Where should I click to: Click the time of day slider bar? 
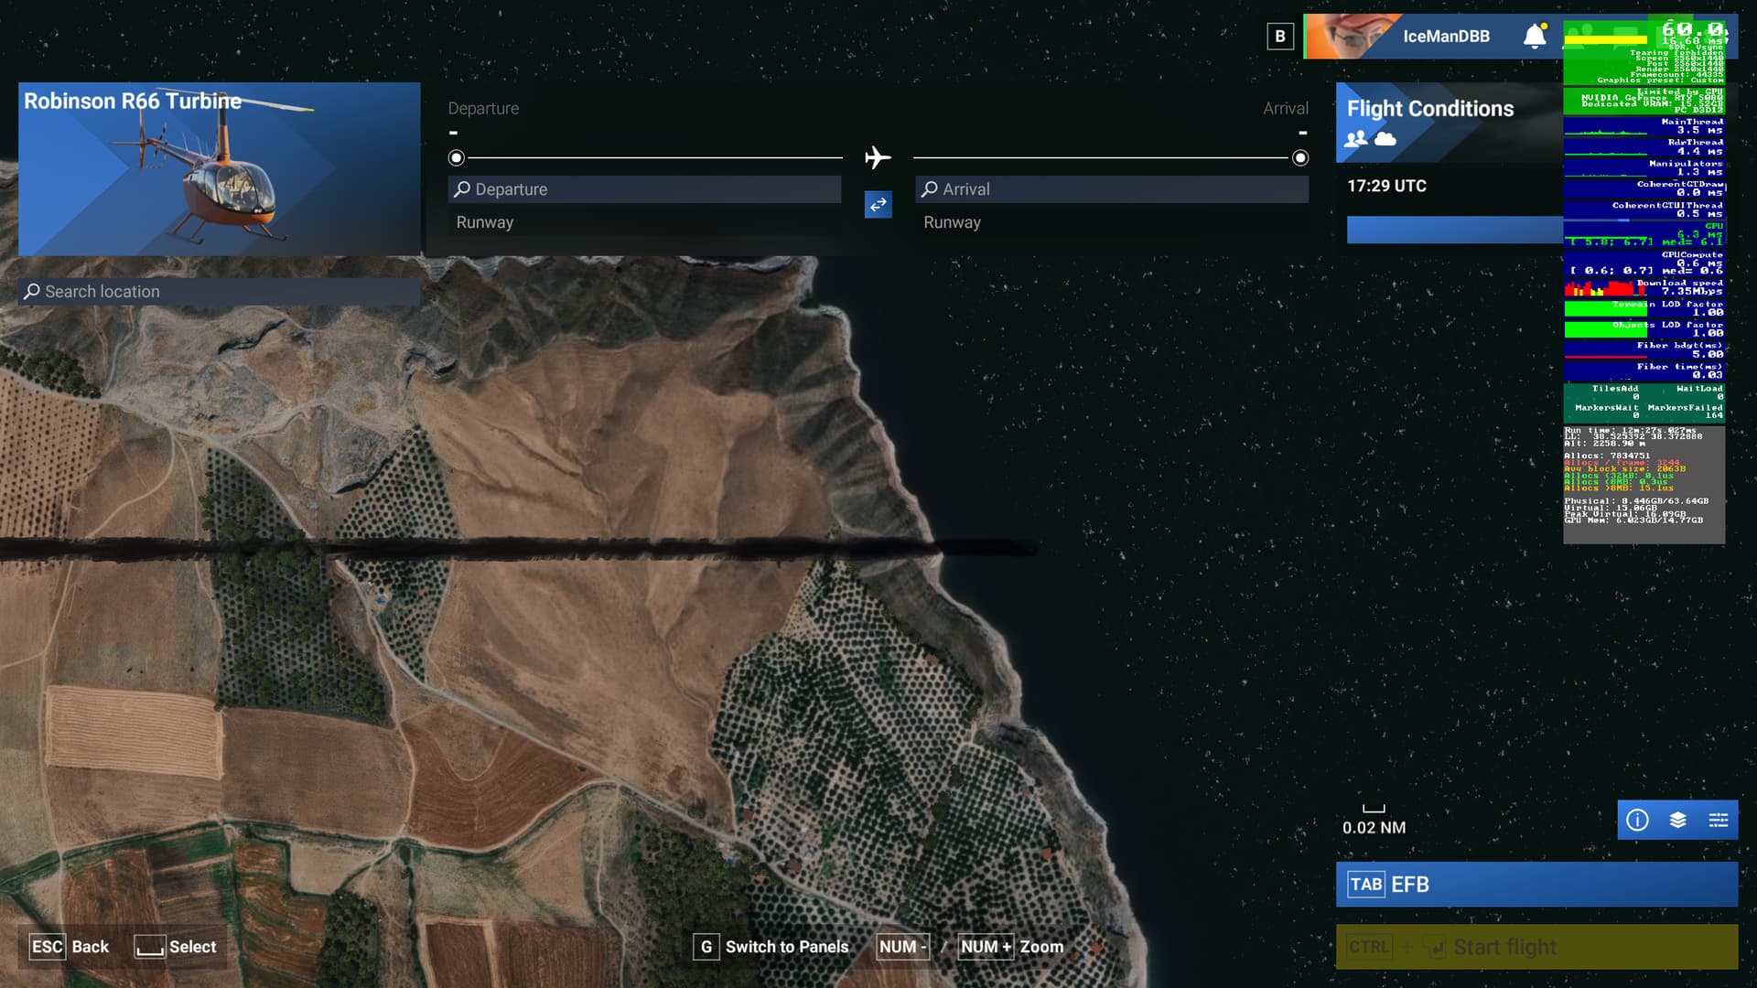coord(1454,230)
